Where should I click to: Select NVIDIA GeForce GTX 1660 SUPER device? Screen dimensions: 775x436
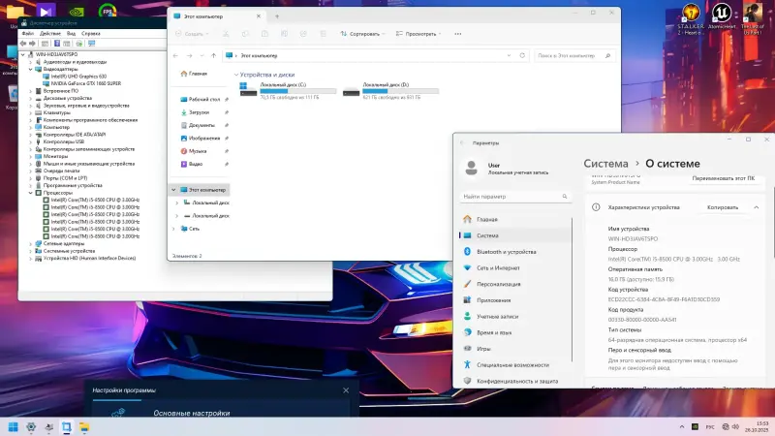[x=86, y=83]
